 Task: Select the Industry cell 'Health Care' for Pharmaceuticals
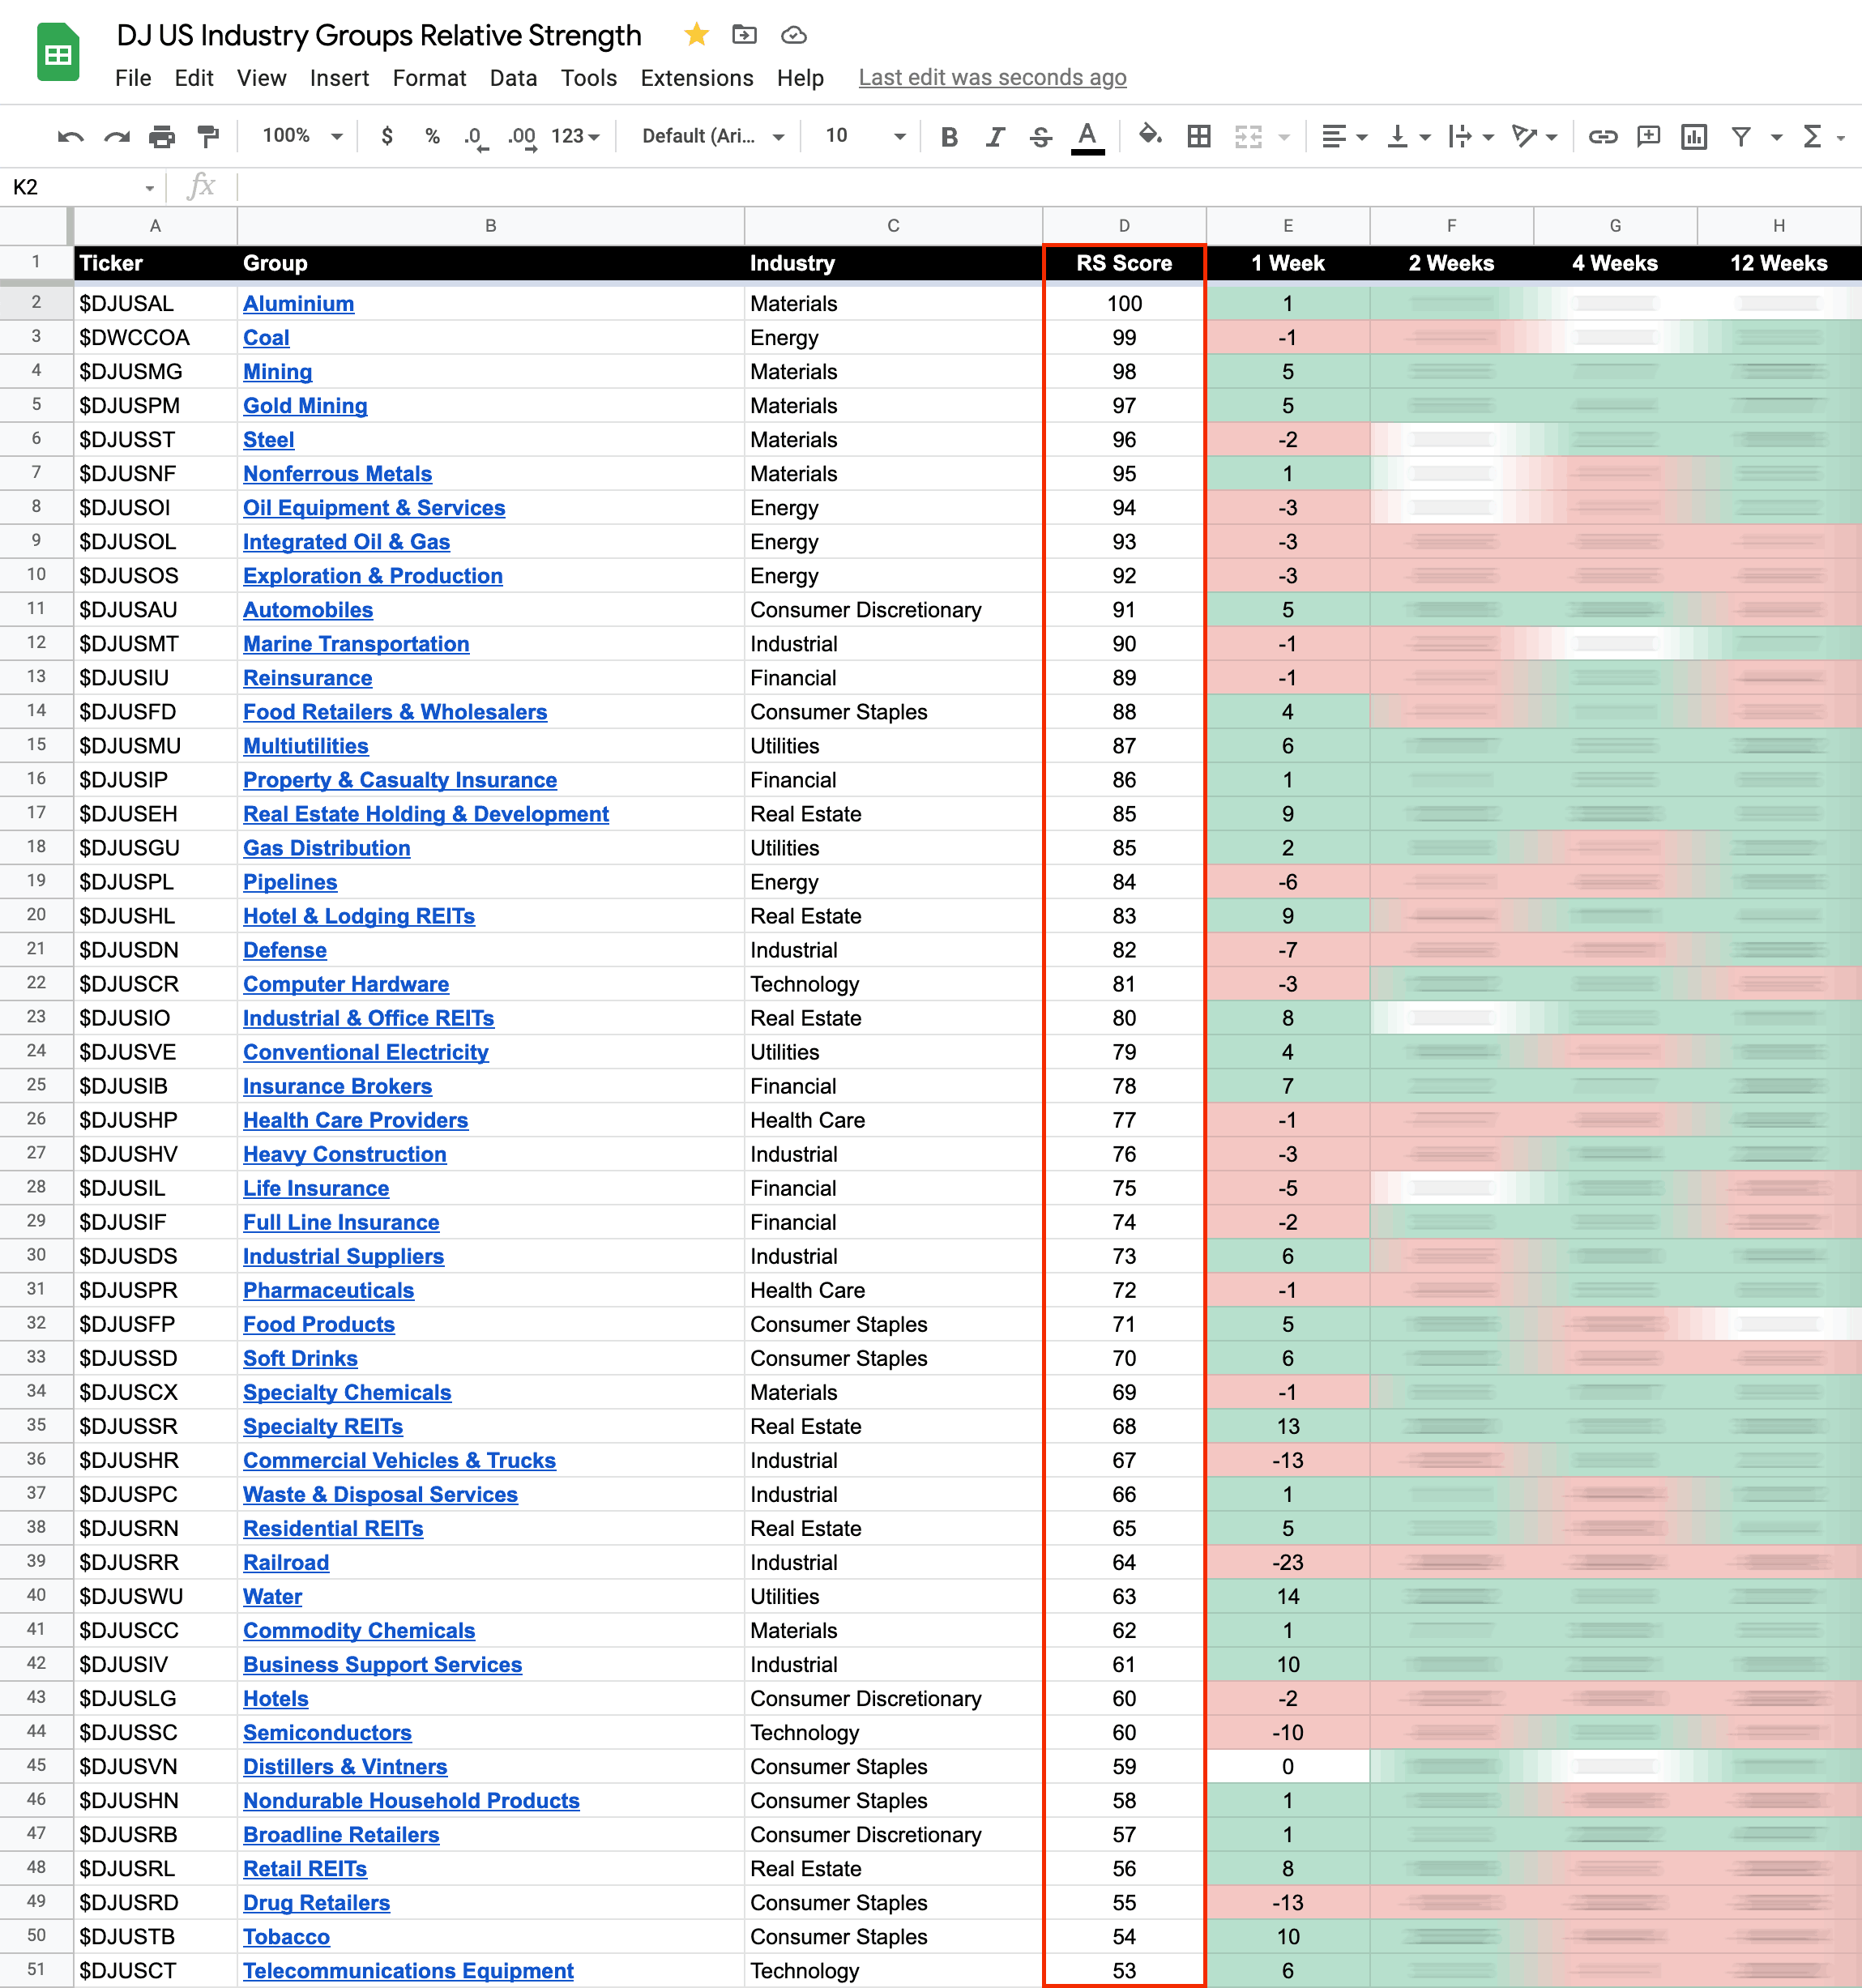coord(893,1290)
